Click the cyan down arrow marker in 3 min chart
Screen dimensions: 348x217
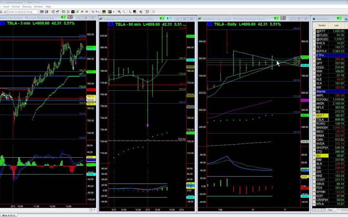[x=73, y=69]
